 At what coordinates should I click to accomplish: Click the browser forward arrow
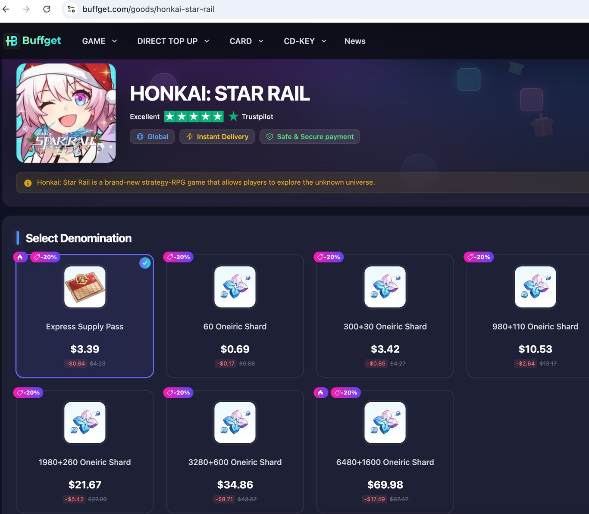pyautogui.click(x=26, y=9)
